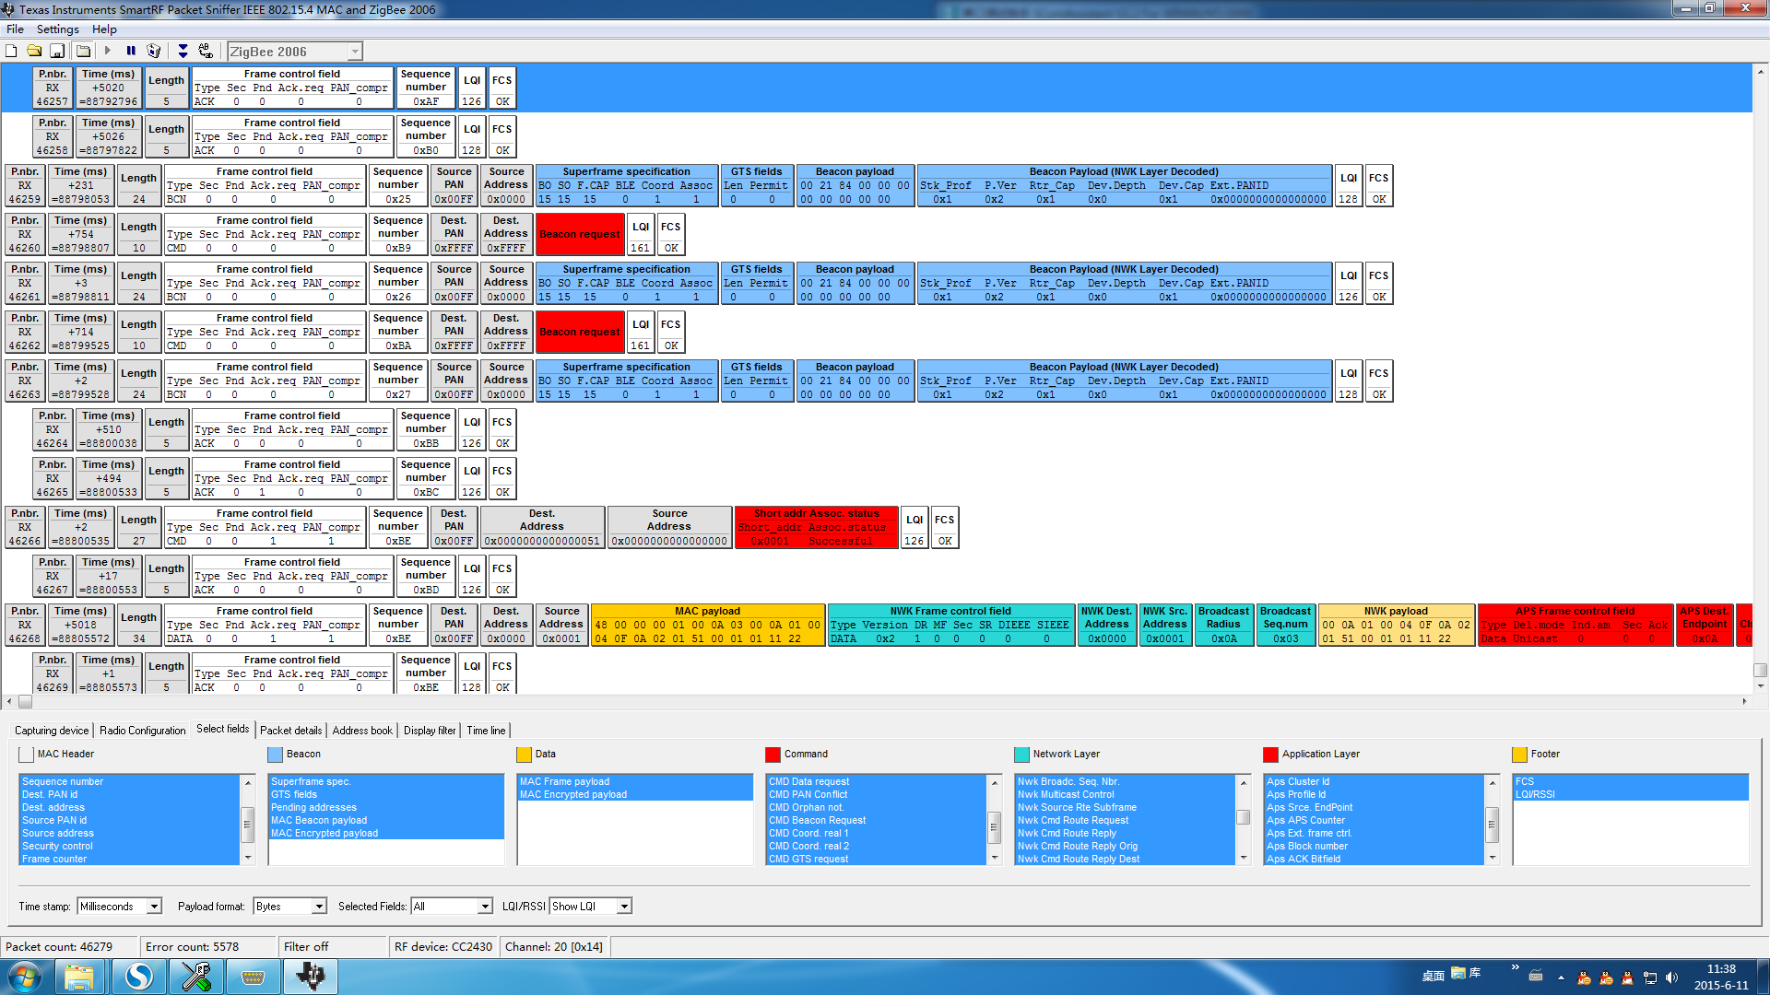The width and height of the screenshot is (1770, 995).
Task: Open the LQI/RSSI Show LQI dropdown
Action: click(x=624, y=907)
